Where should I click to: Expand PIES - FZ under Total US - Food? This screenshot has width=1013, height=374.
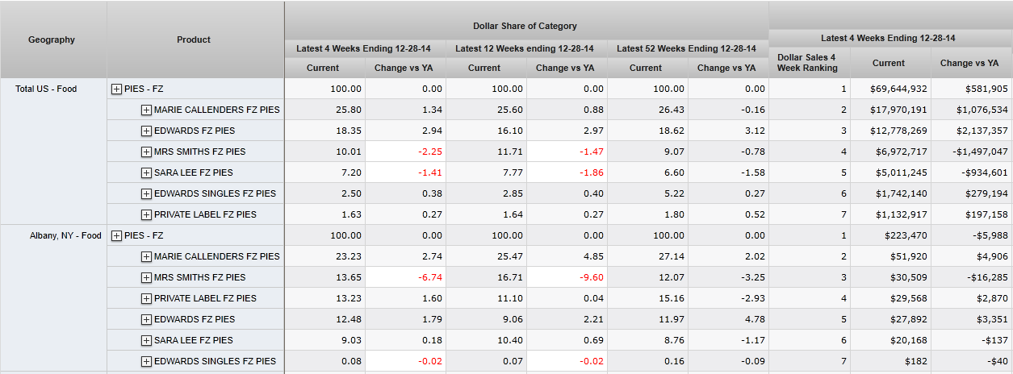[x=116, y=89]
